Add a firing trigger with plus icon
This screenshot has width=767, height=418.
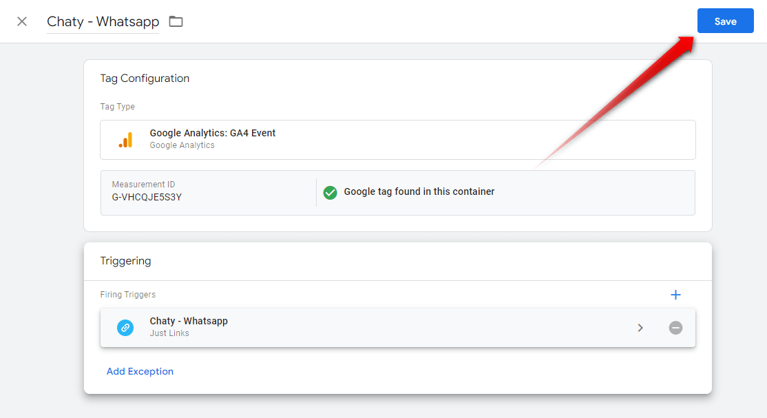[x=675, y=295]
